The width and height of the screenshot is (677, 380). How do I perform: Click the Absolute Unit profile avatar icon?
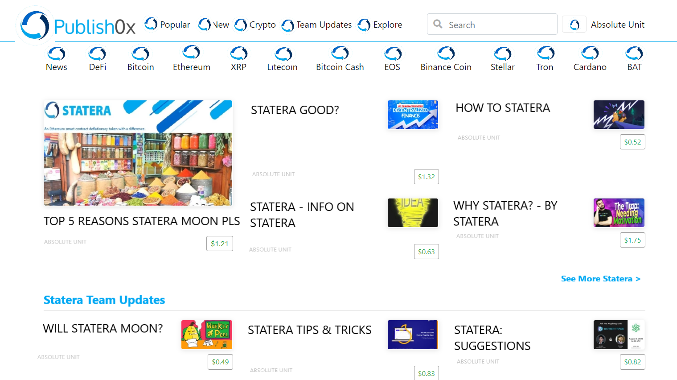point(574,25)
